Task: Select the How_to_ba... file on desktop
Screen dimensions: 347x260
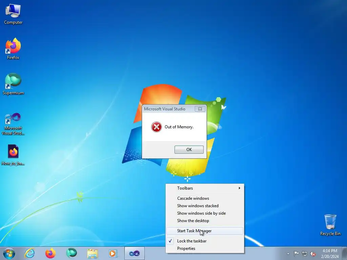Action: pyautogui.click(x=13, y=155)
